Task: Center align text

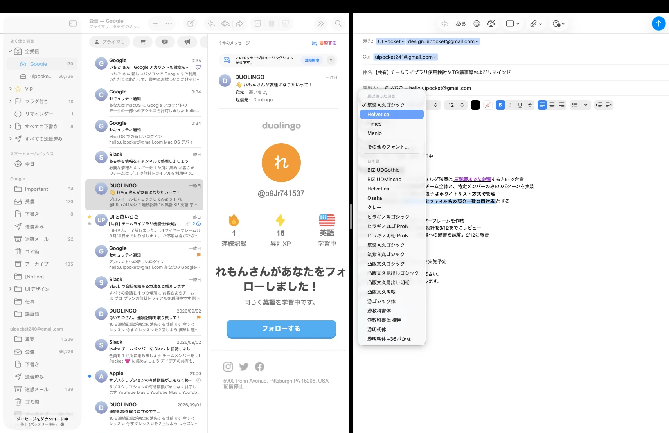Action: (x=552, y=105)
